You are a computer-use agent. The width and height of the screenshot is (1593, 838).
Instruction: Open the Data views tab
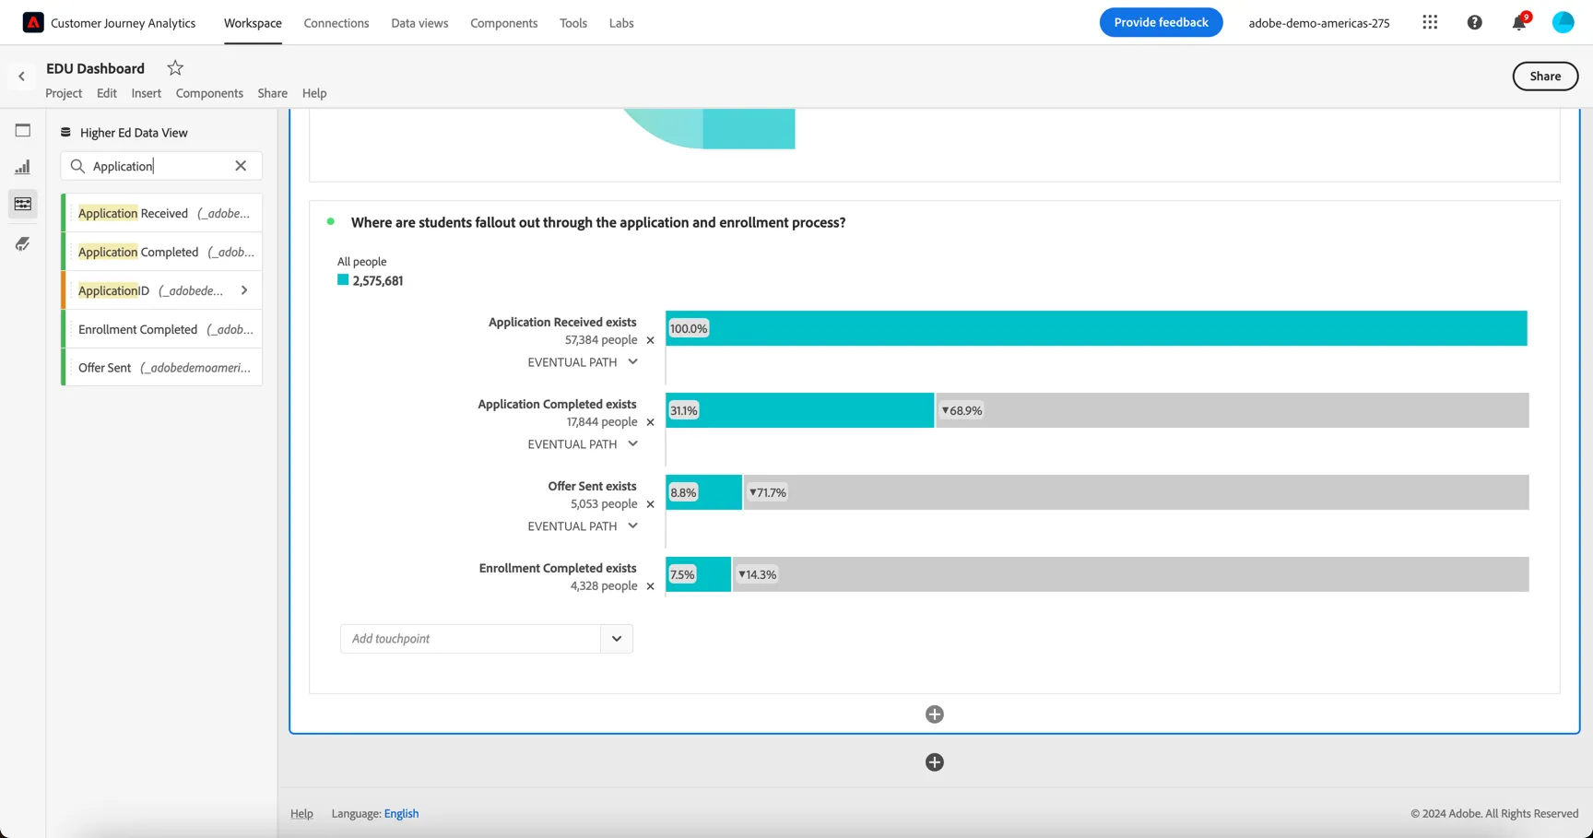point(419,23)
